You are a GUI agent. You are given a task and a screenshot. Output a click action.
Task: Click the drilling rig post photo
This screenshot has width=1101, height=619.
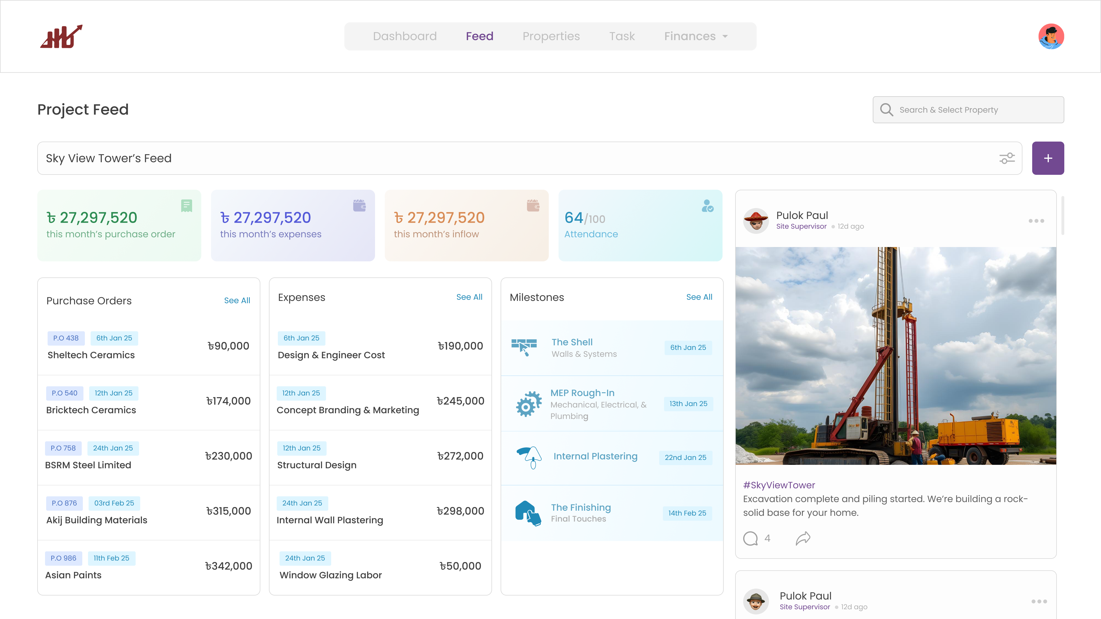tap(895, 355)
